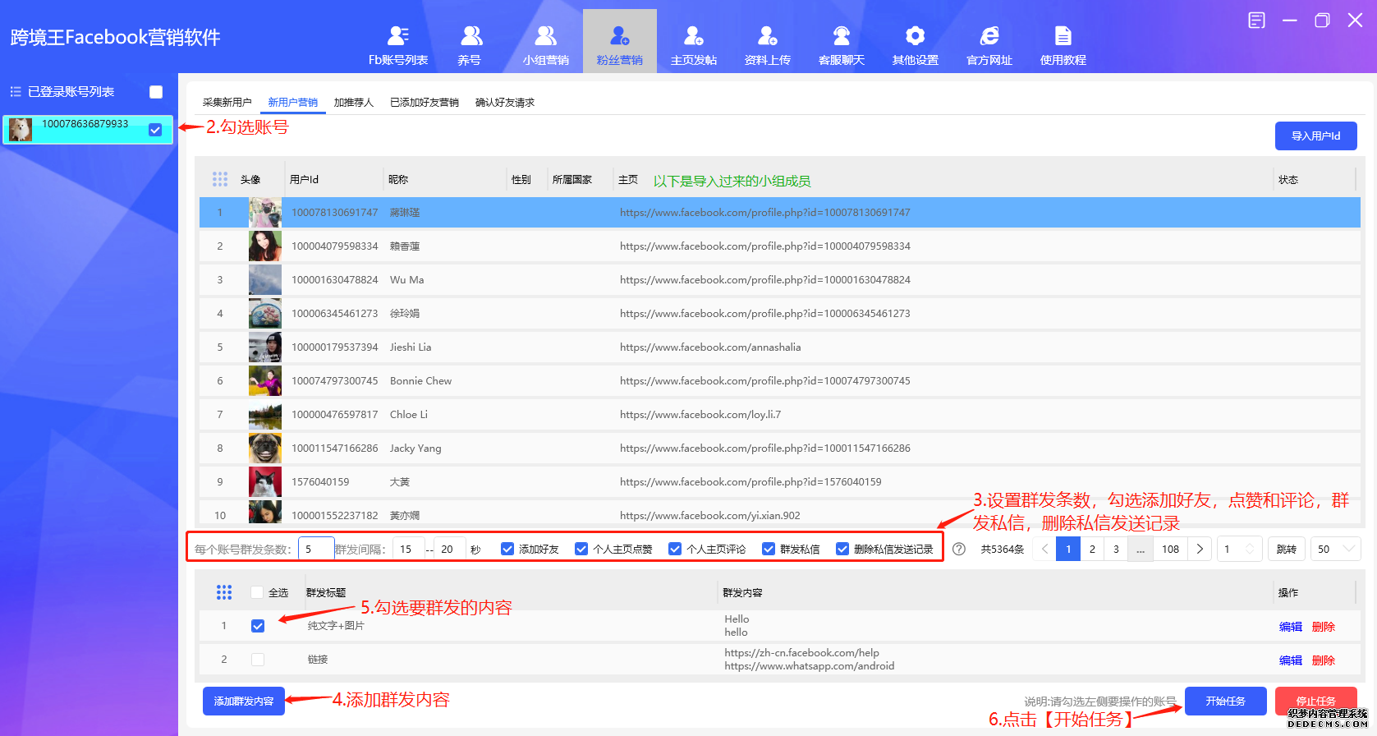Select user Id 100074797300745 cell

[335, 381]
